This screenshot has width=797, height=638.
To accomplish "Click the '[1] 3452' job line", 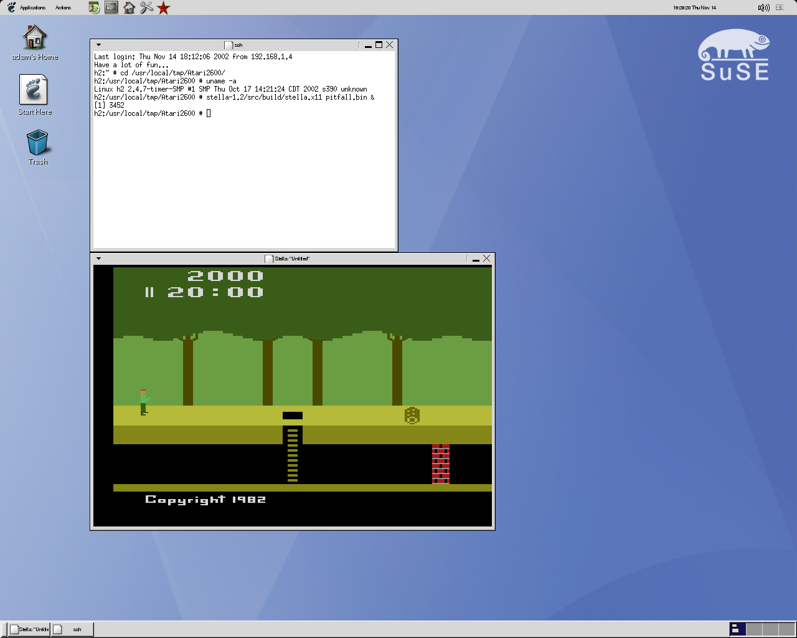I will [109, 105].
